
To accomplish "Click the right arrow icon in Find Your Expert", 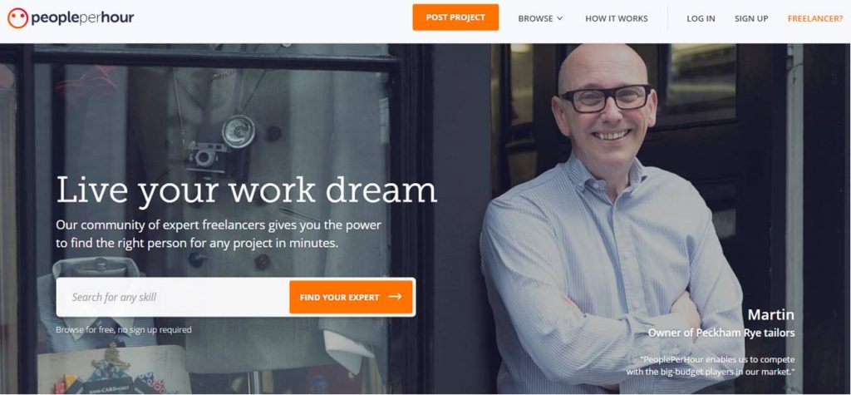I will (395, 297).
